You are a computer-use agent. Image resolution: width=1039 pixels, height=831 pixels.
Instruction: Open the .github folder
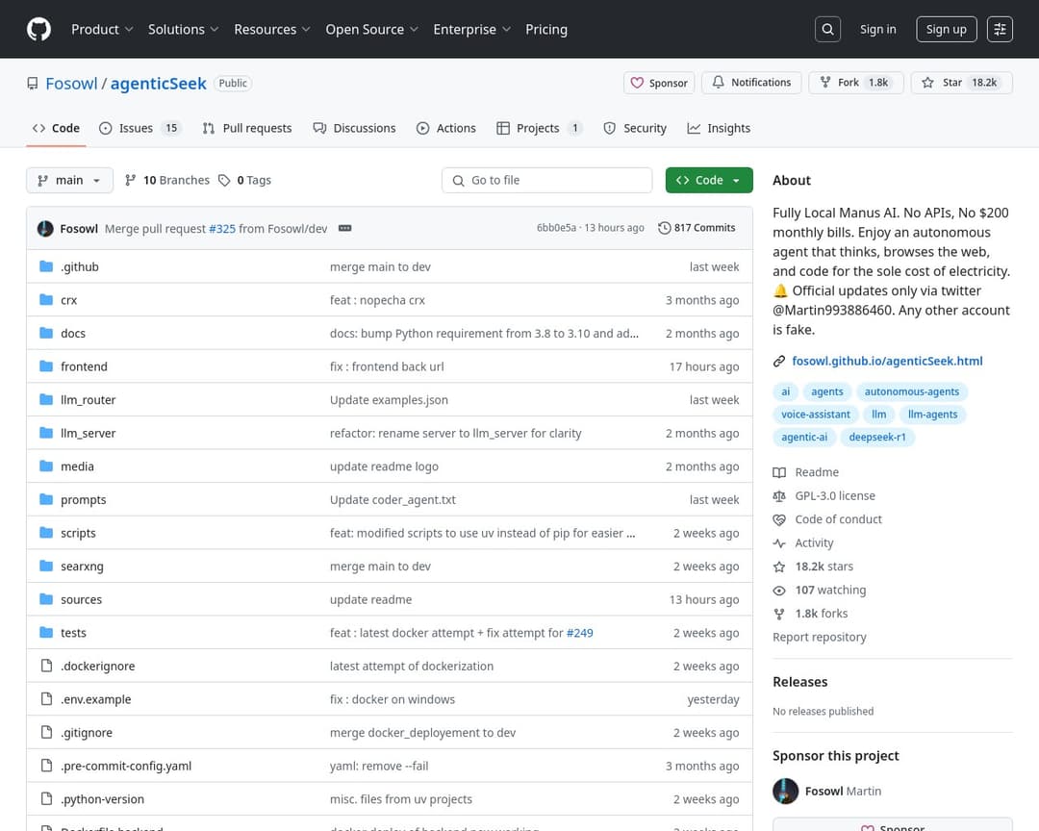[80, 267]
